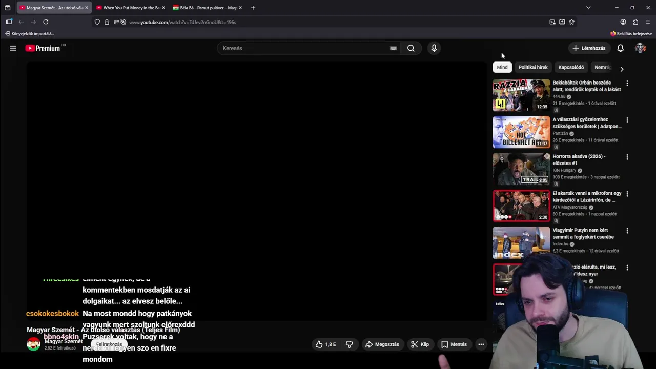Screen dimensions: 656x369
Task: Start voice search with microphone icon
Action: pyautogui.click(x=434, y=48)
